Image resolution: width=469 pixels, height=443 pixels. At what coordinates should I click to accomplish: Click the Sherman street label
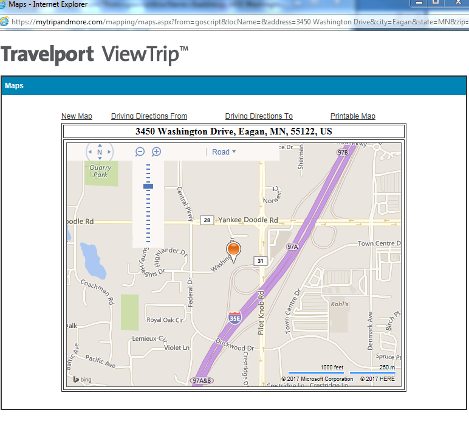click(301, 157)
